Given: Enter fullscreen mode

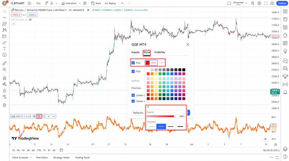Looking at the screenshot, I should (266, 3).
